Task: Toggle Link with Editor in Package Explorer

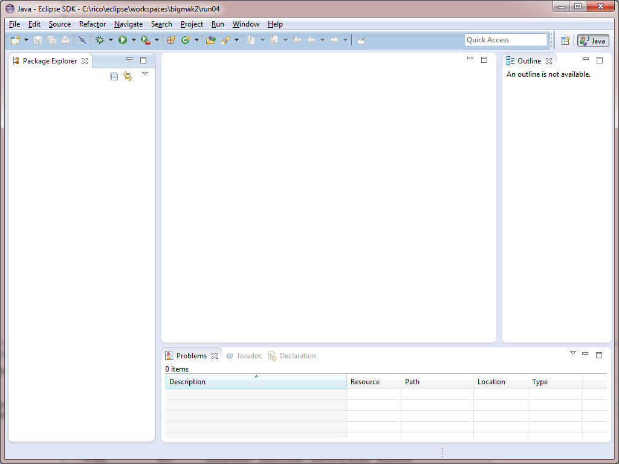Action: tap(128, 76)
